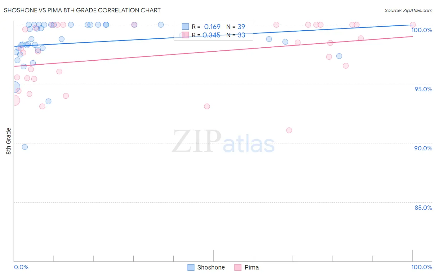Image resolution: width=436 pixels, height=276 pixels.
Task: Click the 100.0% y-axis label
Action: click(422, 30)
